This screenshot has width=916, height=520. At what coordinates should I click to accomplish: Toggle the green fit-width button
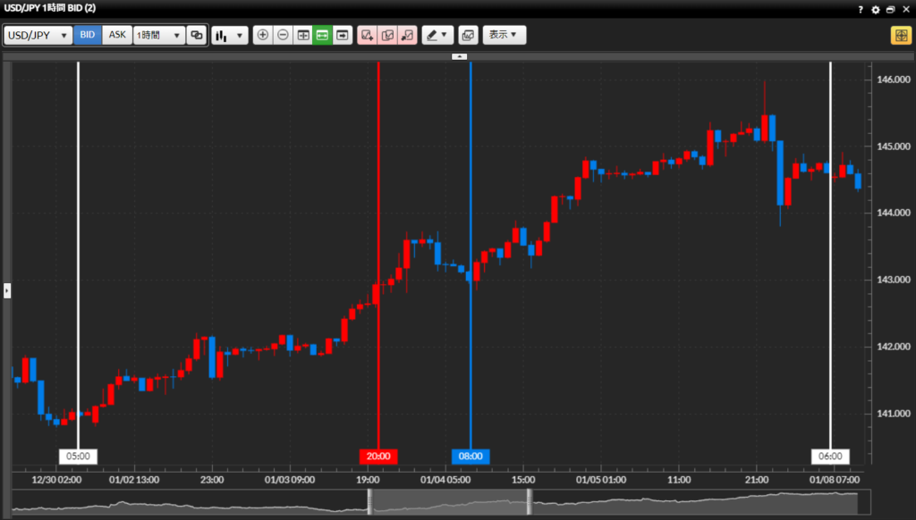(322, 35)
